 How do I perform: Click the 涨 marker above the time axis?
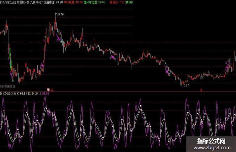[x=48, y=90]
